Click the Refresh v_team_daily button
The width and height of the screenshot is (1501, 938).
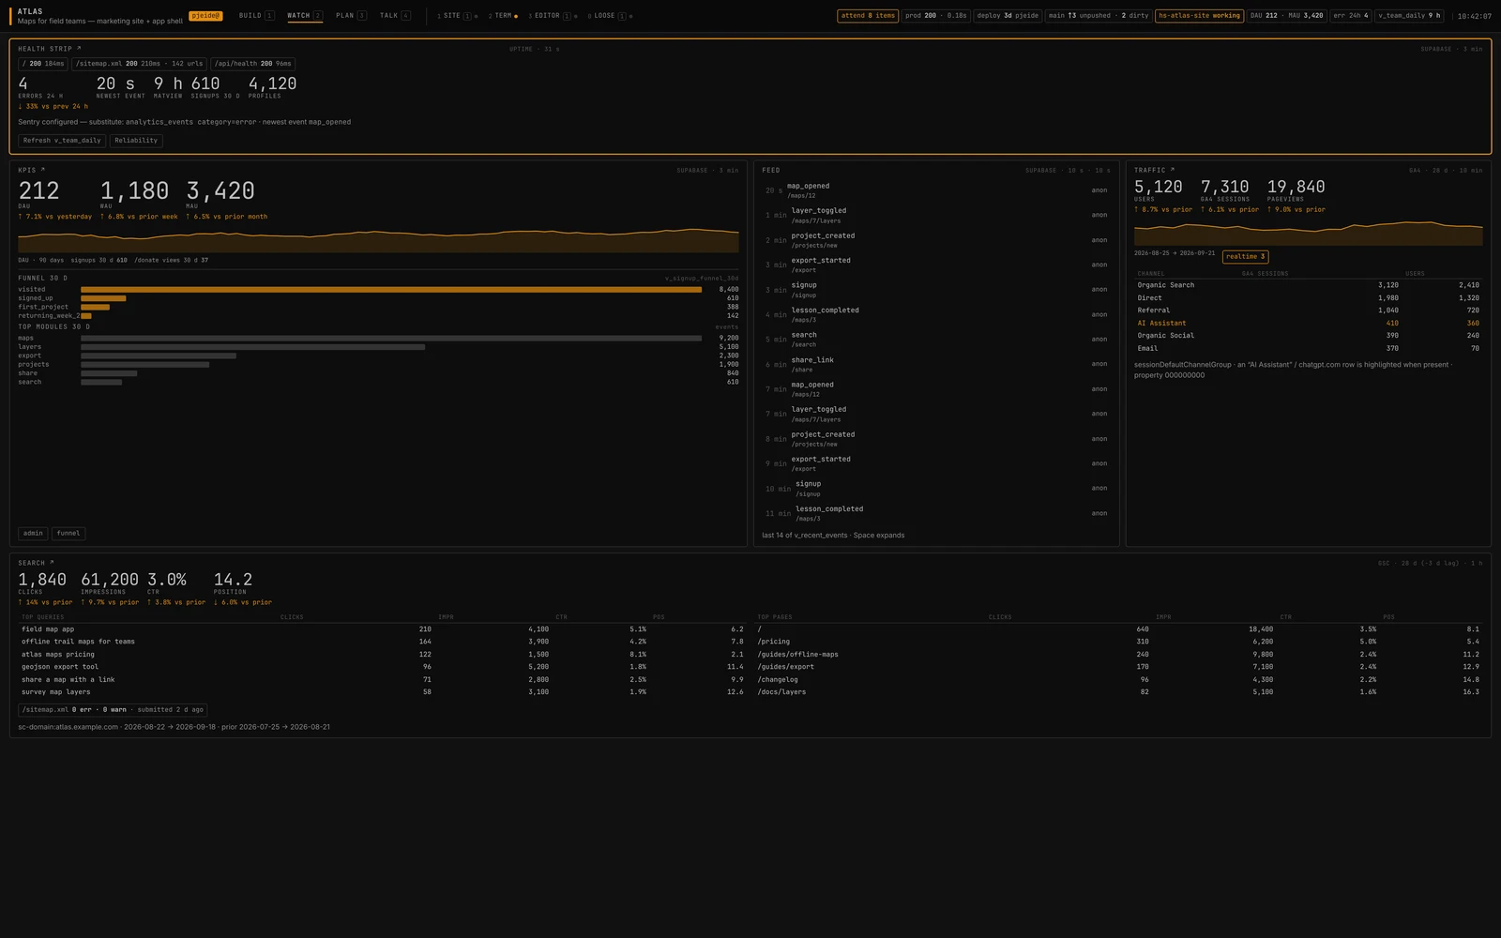click(62, 141)
